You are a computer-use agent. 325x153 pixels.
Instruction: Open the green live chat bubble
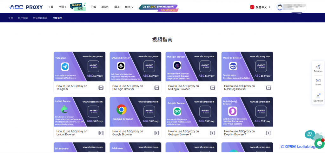319,143
